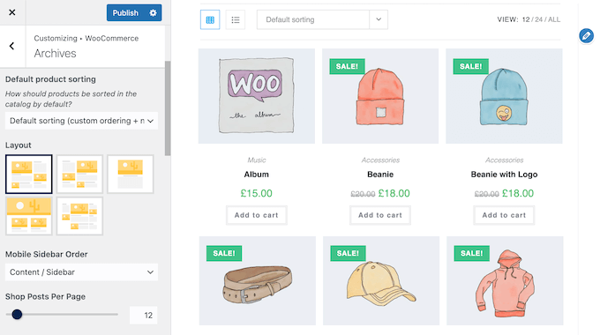600x335 pixels.
Task: Select the second layout with left sidebar
Action: pyautogui.click(x=79, y=174)
